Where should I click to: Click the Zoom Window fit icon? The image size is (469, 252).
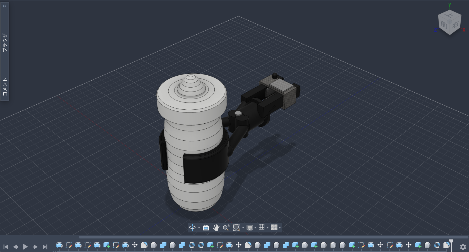[x=236, y=227]
